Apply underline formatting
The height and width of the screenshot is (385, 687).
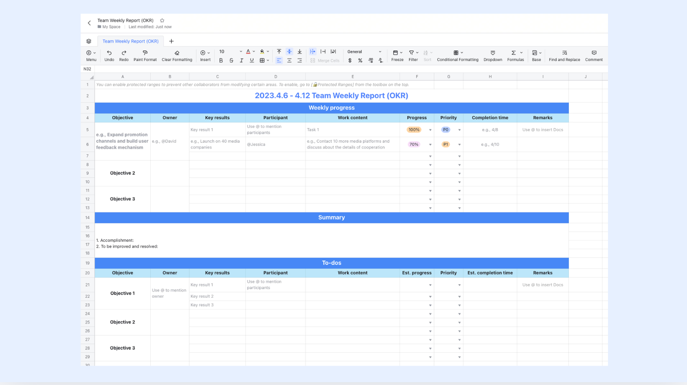[252, 61]
